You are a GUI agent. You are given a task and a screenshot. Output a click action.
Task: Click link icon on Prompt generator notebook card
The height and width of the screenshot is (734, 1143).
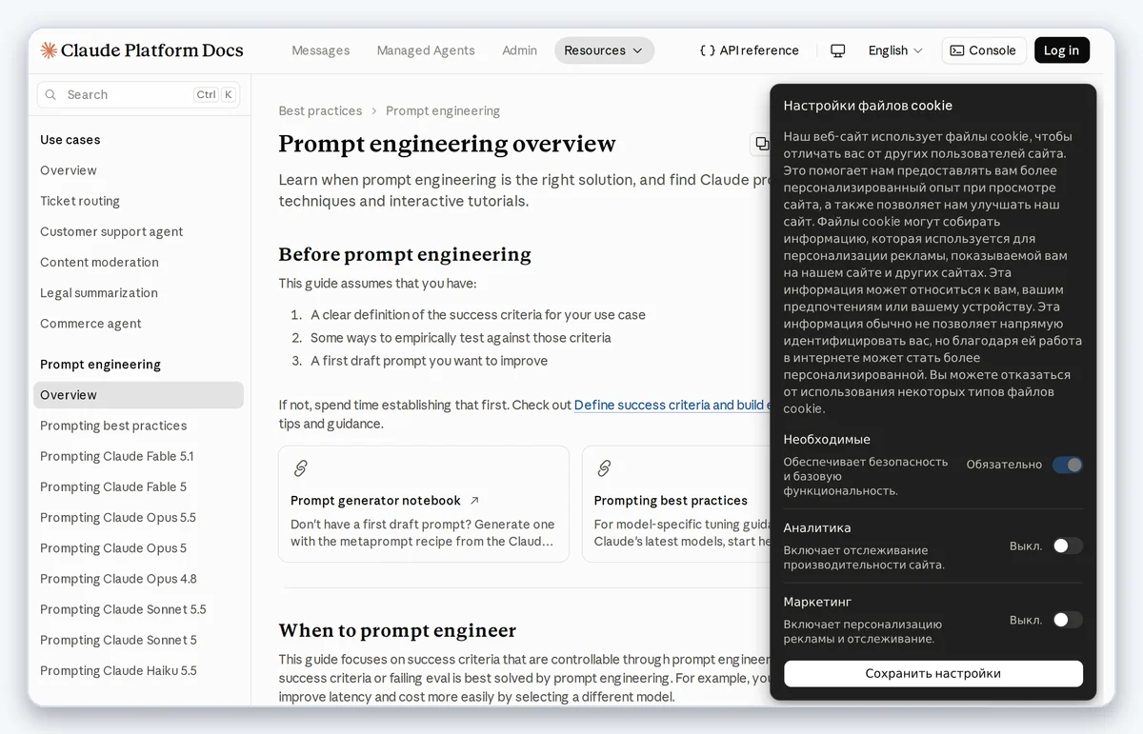click(x=300, y=468)
